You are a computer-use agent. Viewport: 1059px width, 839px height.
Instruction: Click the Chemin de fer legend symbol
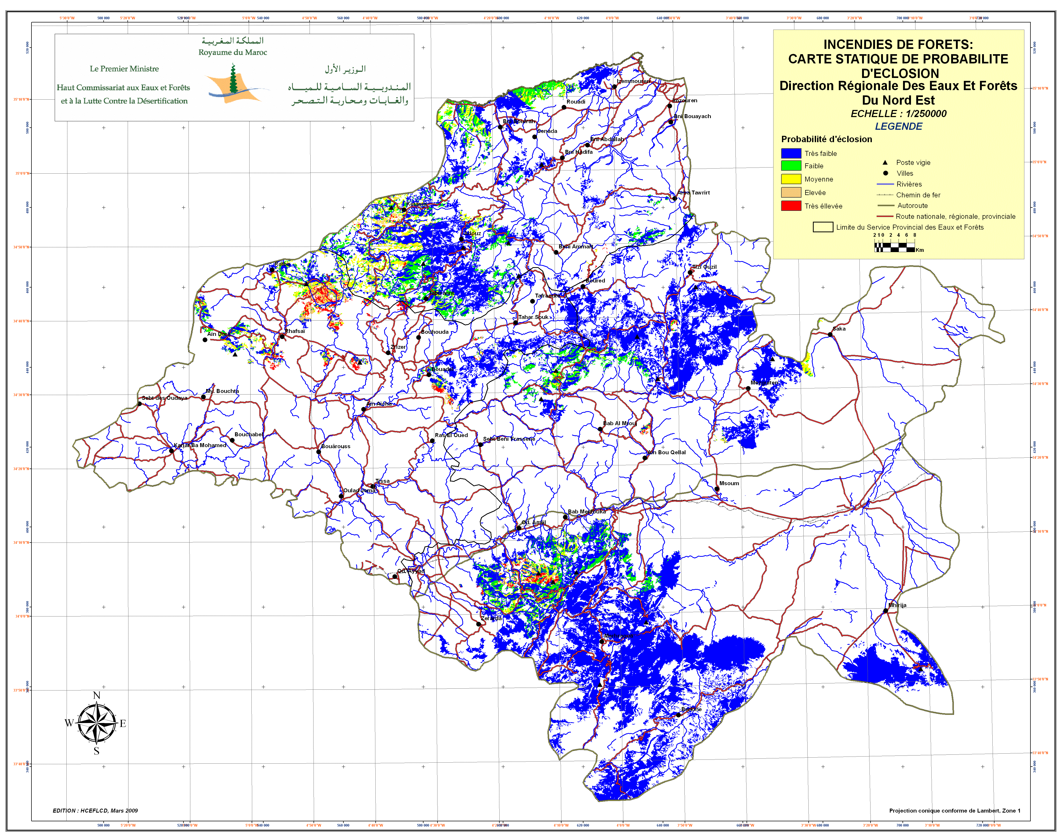(x=885, y=195)
